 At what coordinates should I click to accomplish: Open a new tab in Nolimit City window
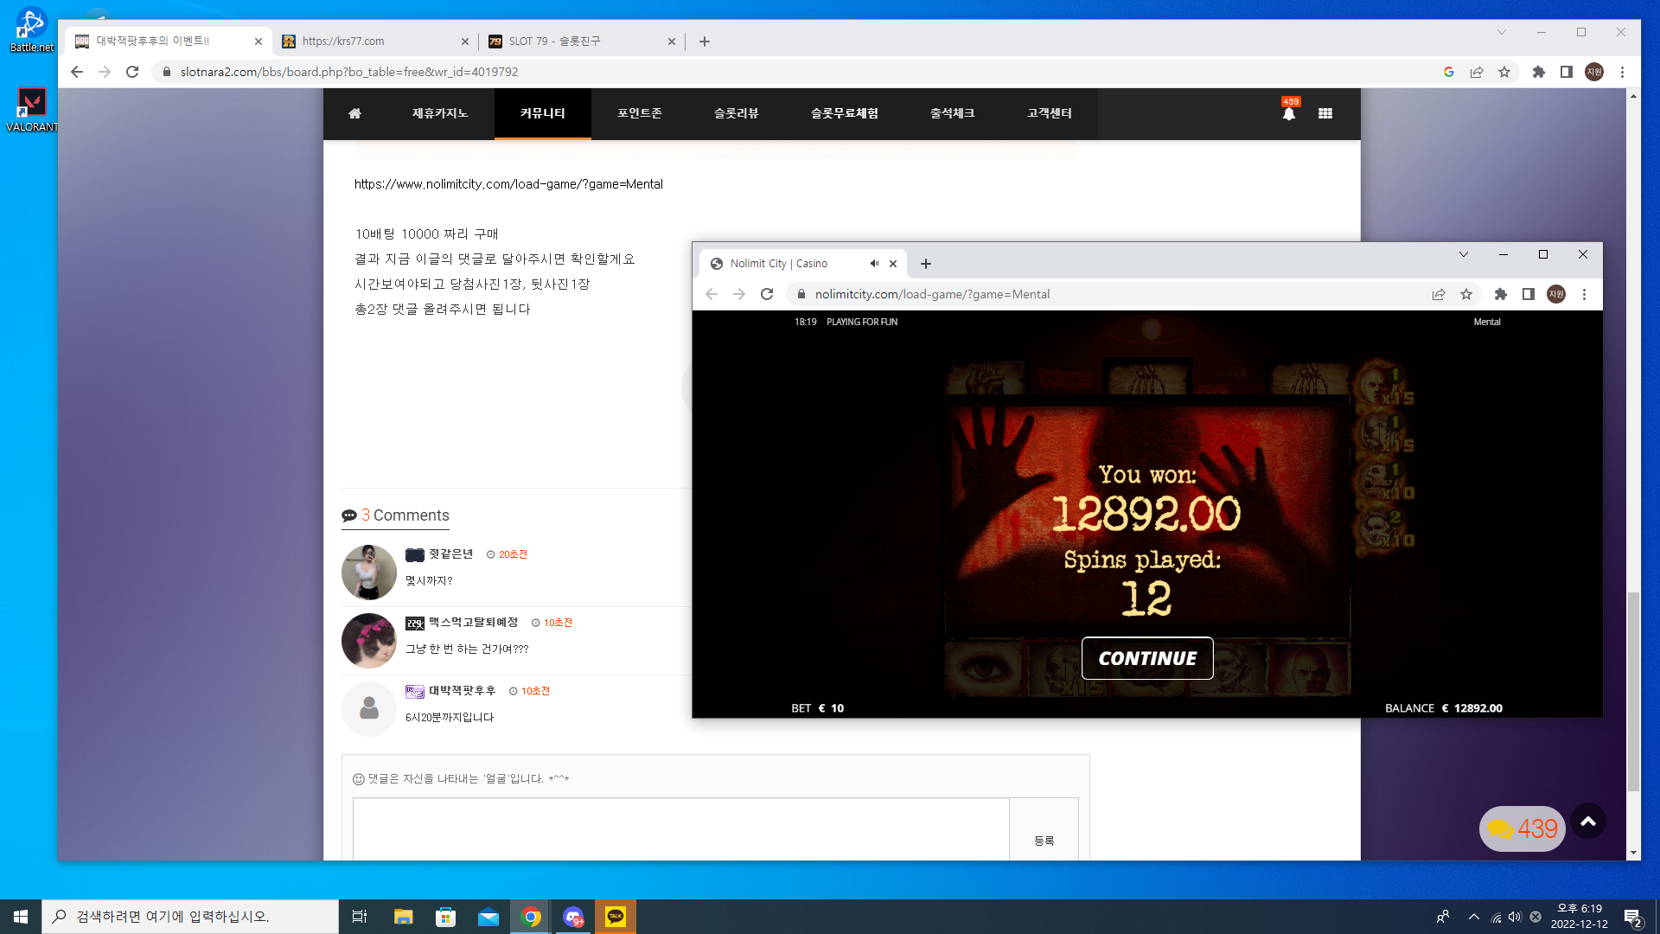click(926, 264)
